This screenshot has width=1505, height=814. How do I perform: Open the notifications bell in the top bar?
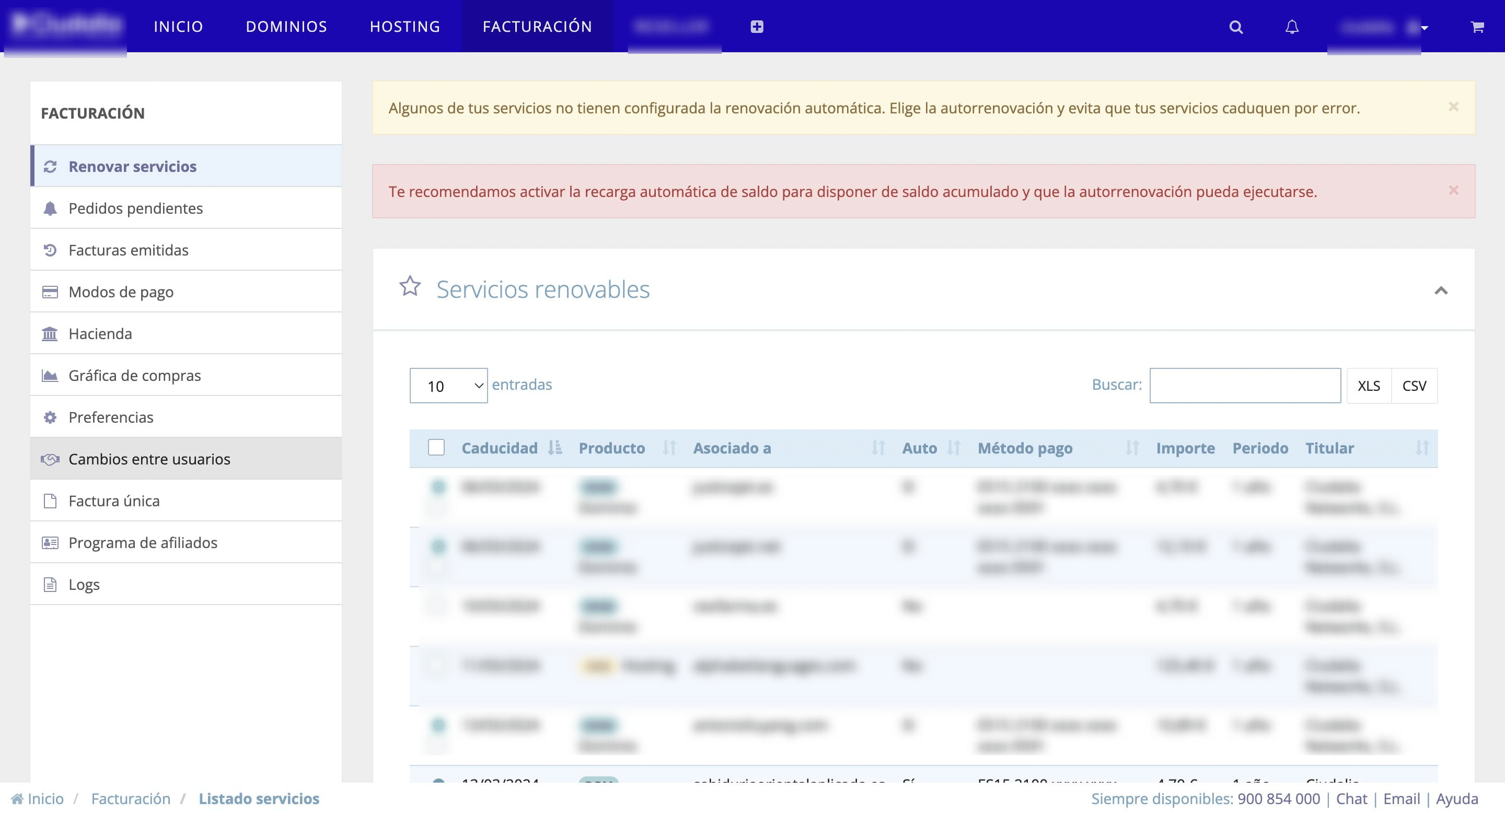coord(1292,27)
